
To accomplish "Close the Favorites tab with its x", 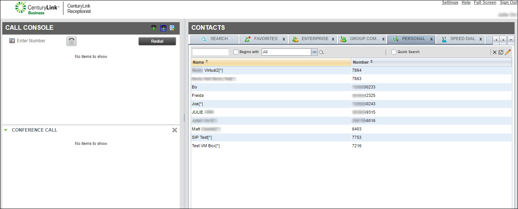I will point(284,39).
